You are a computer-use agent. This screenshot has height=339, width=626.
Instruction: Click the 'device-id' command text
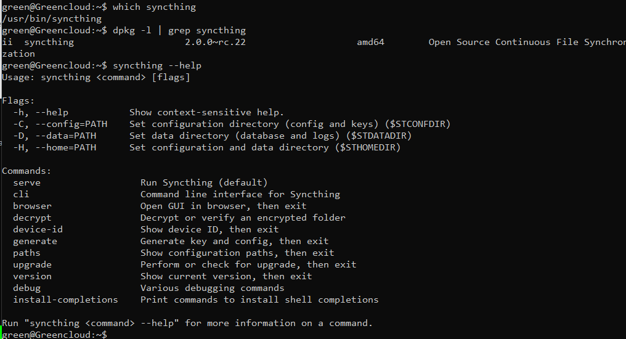point(38,229)
